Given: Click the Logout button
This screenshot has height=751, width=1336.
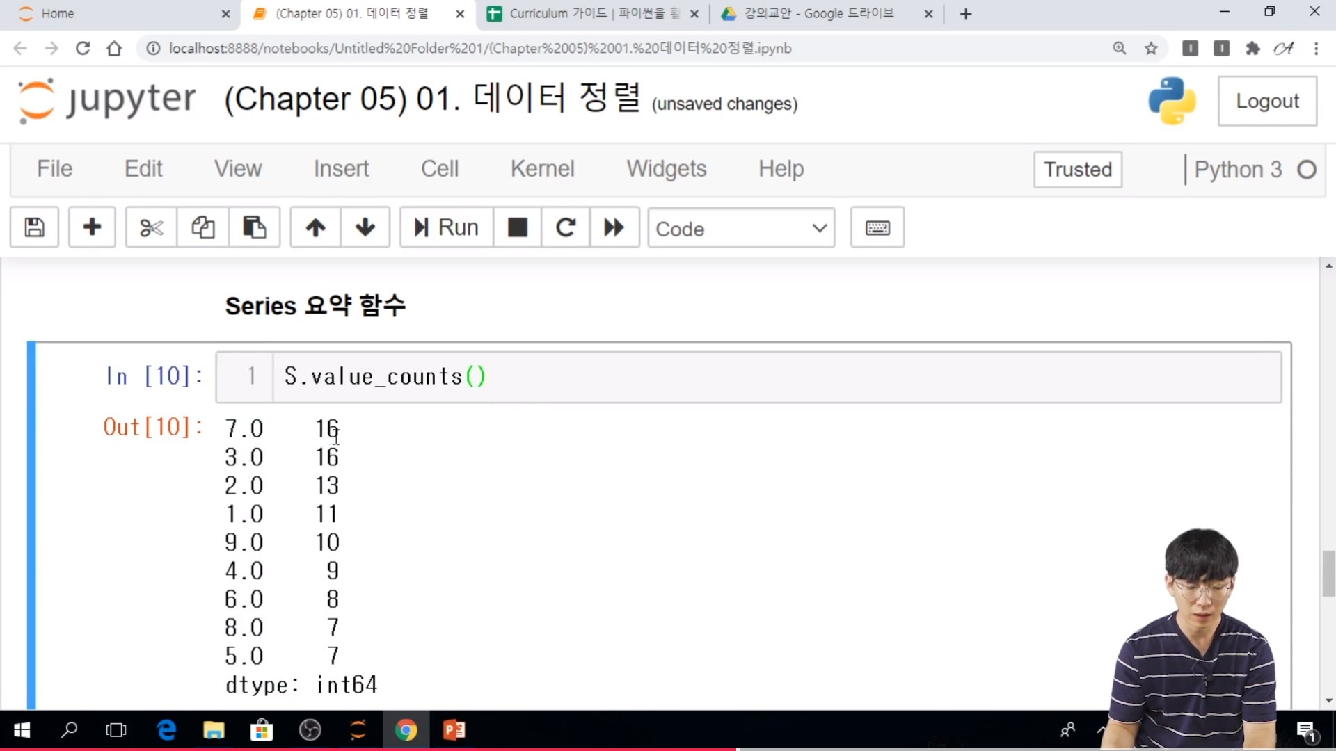Looking at the screenshot, I should pyautogui.click(x=1266, y=102).
